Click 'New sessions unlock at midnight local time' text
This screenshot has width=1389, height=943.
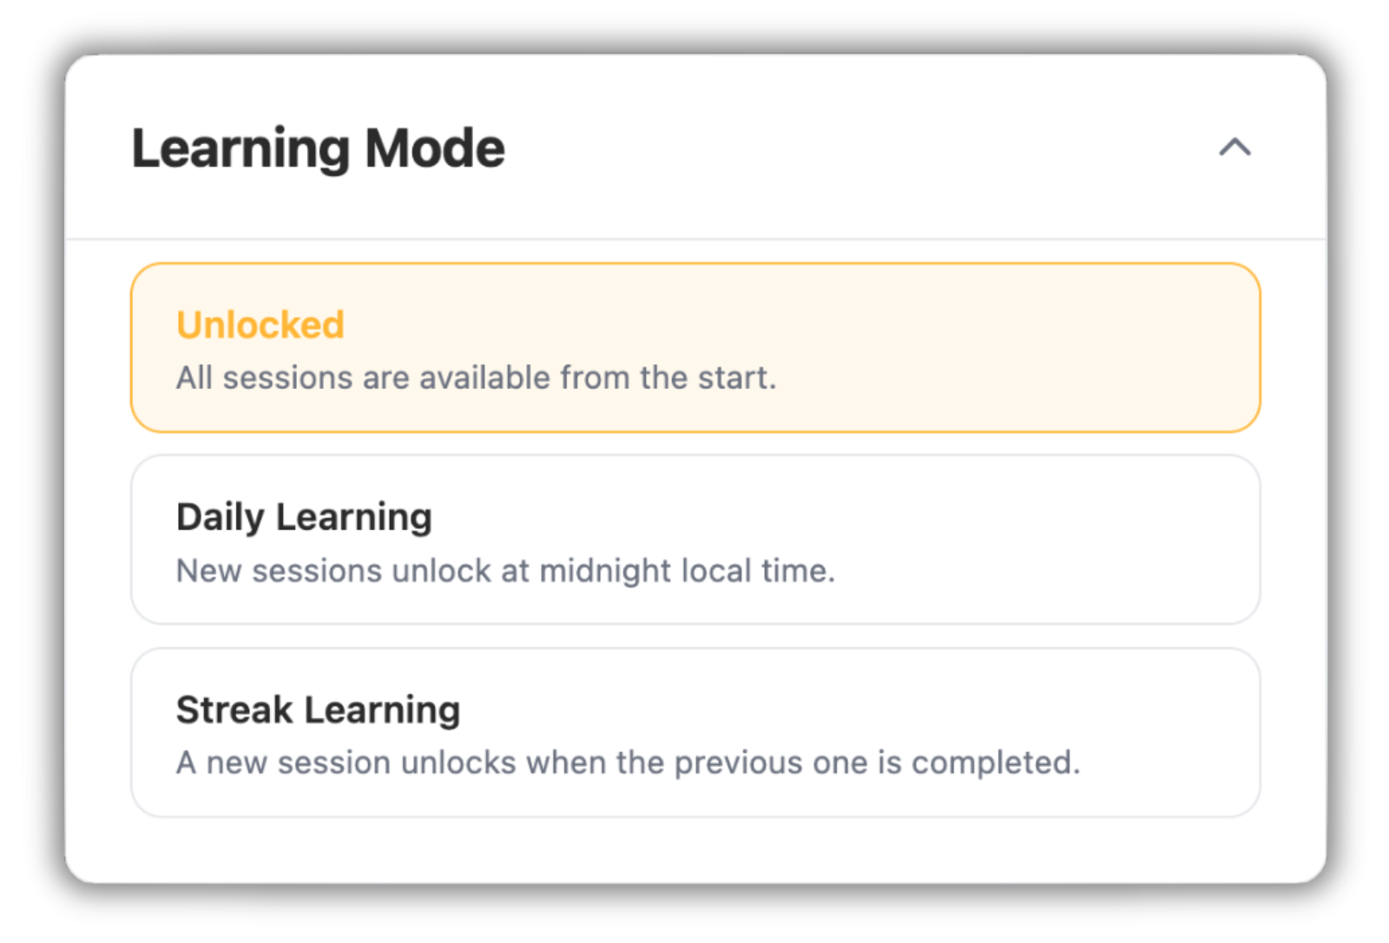(505, 570)
